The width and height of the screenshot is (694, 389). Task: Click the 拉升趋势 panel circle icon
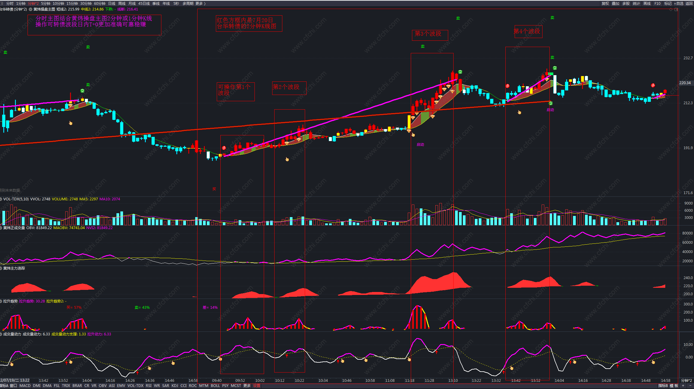coord(1,301)
